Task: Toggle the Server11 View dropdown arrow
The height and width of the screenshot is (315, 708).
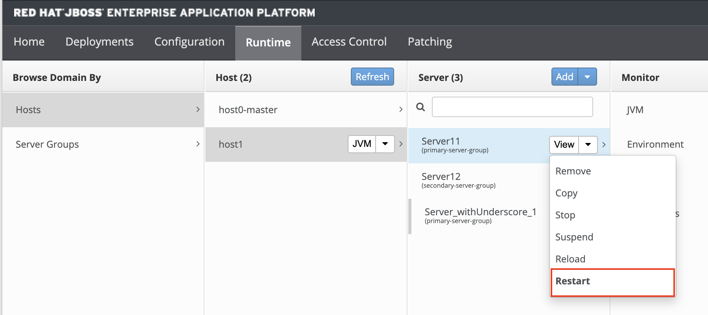Action: [x=588, y=145]
